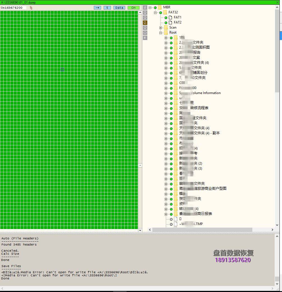Click the FAT2 file page icon
Image resolution: width=282 pixels, height=292 pixels.
point(170,22)
